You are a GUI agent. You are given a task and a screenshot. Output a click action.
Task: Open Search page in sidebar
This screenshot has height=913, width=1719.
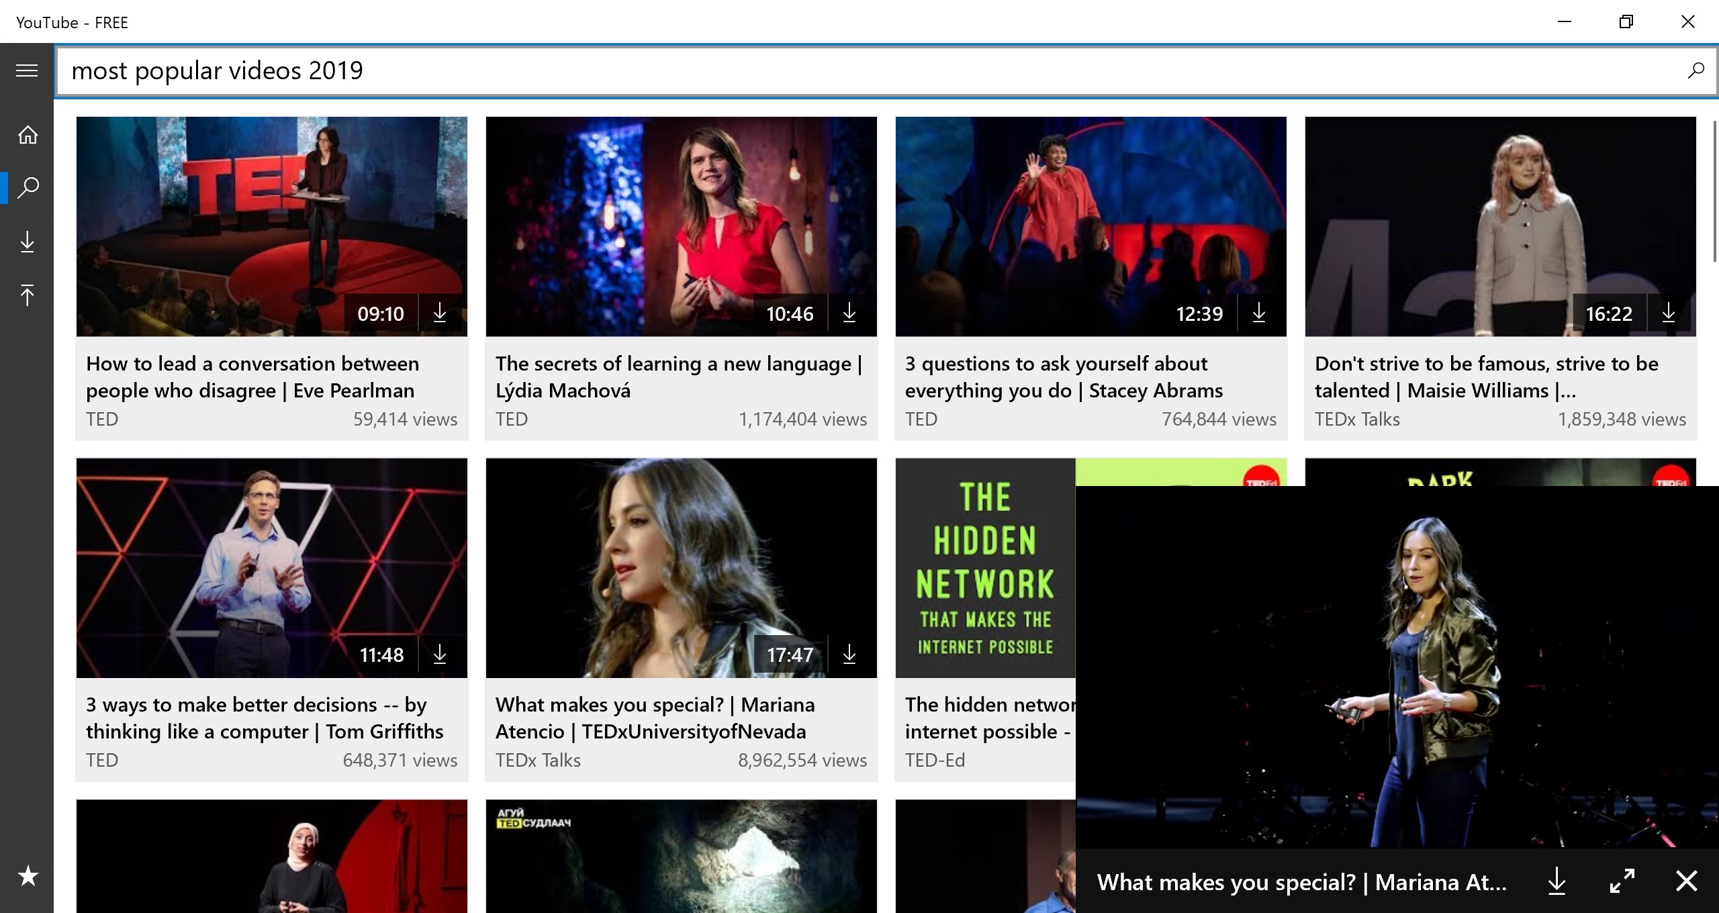tap(28, 187)
